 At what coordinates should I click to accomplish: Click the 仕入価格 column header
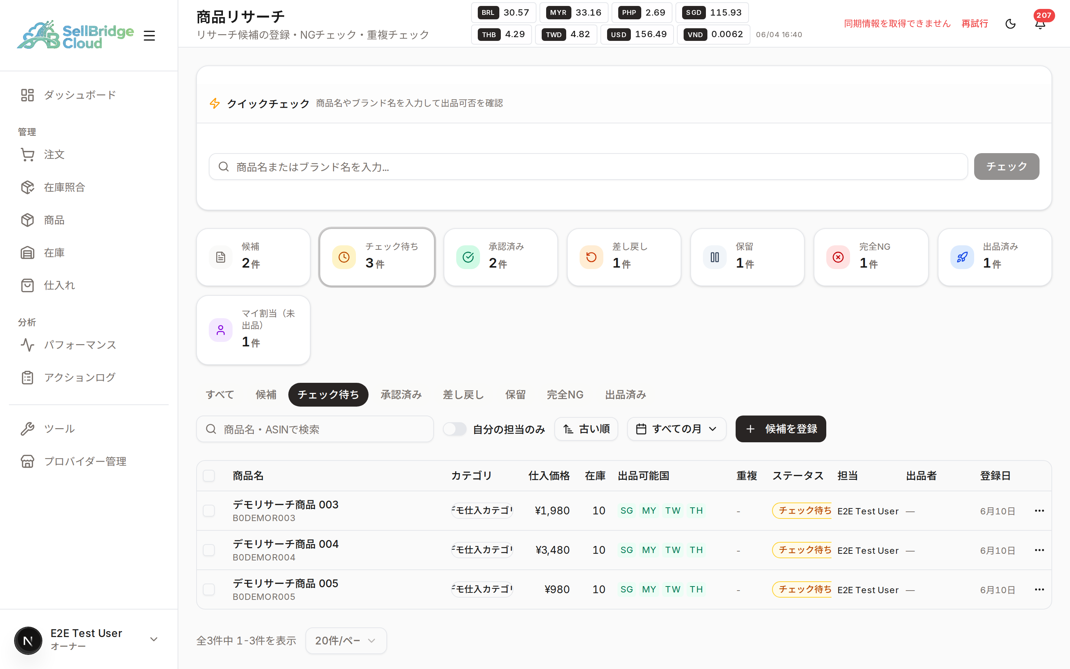click(549, 476)
